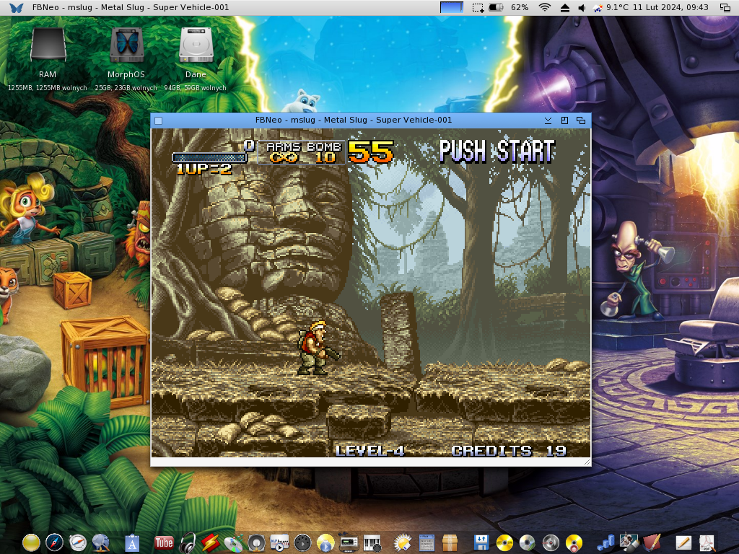Click the screen depth gadget in menu bar
This screenshot has height=554, width=739.
(x=725, y=7)
